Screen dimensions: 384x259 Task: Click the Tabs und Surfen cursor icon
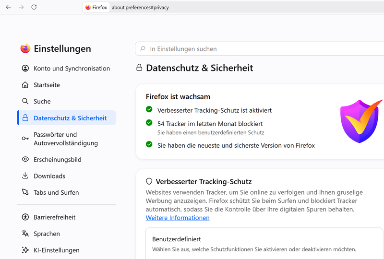pos(25,192)
